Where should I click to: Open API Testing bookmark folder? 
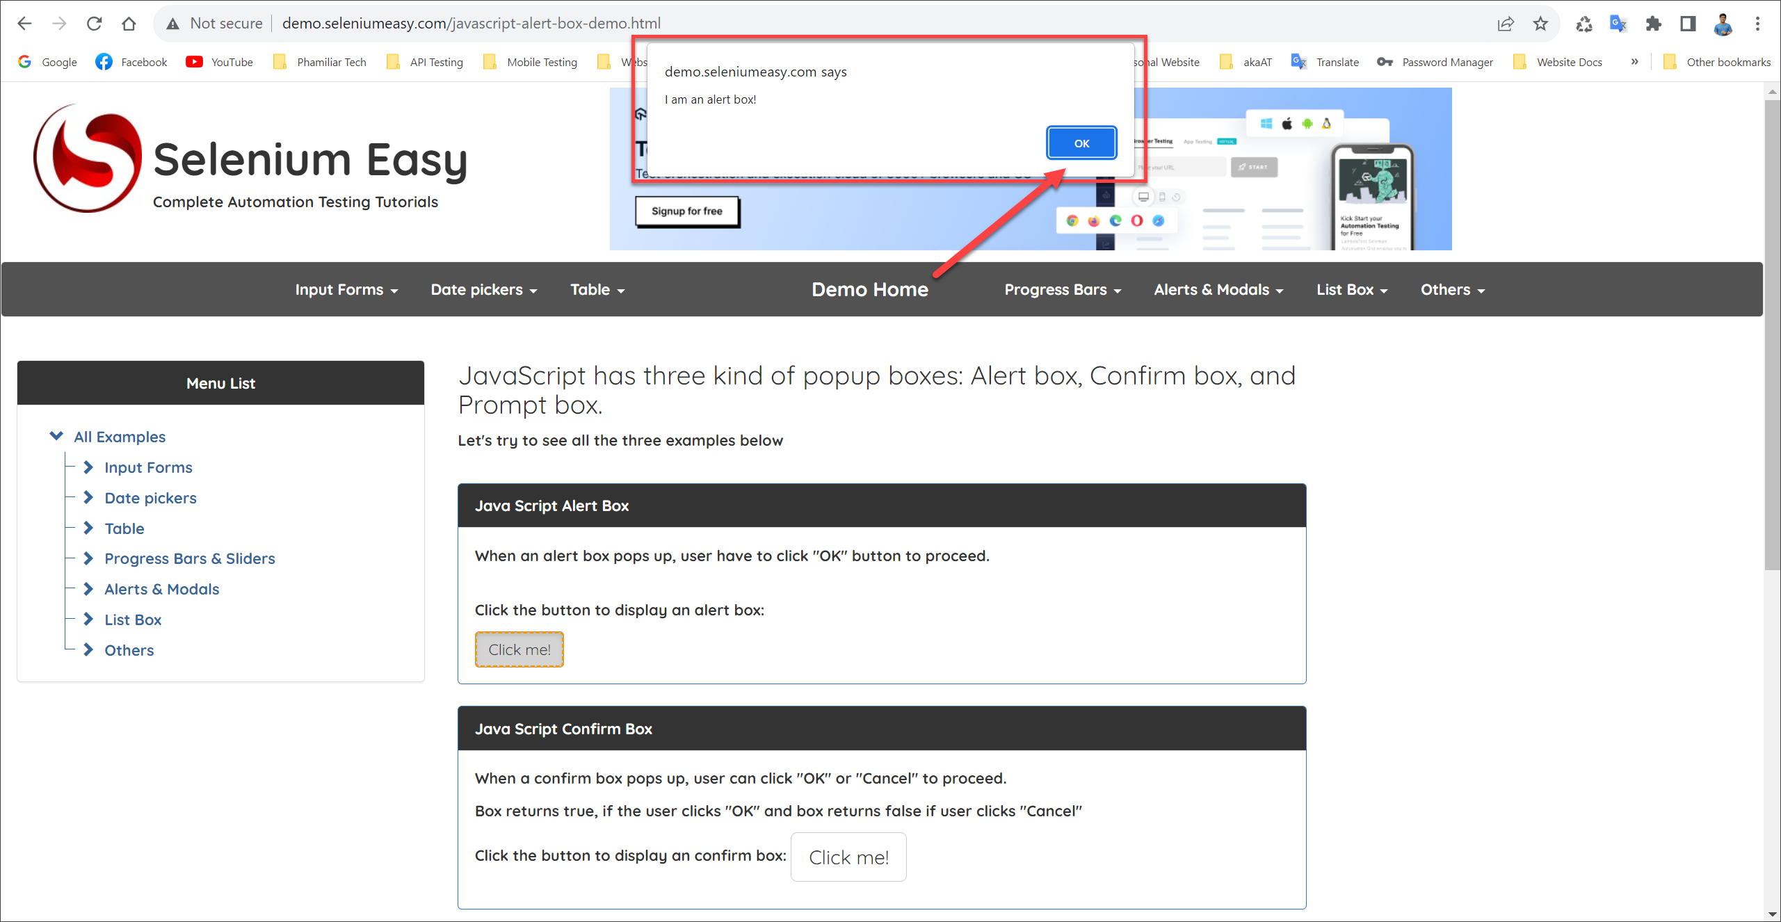click(425, 62)
